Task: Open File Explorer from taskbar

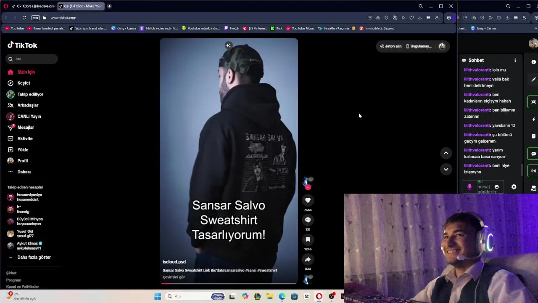Action: [x=269, y=296]
